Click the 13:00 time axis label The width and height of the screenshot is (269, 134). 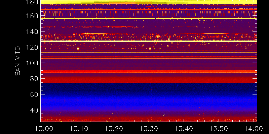click(44, 129)
